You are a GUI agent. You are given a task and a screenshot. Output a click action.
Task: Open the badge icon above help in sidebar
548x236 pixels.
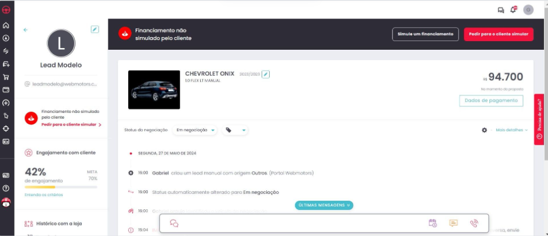pos(6,175)
